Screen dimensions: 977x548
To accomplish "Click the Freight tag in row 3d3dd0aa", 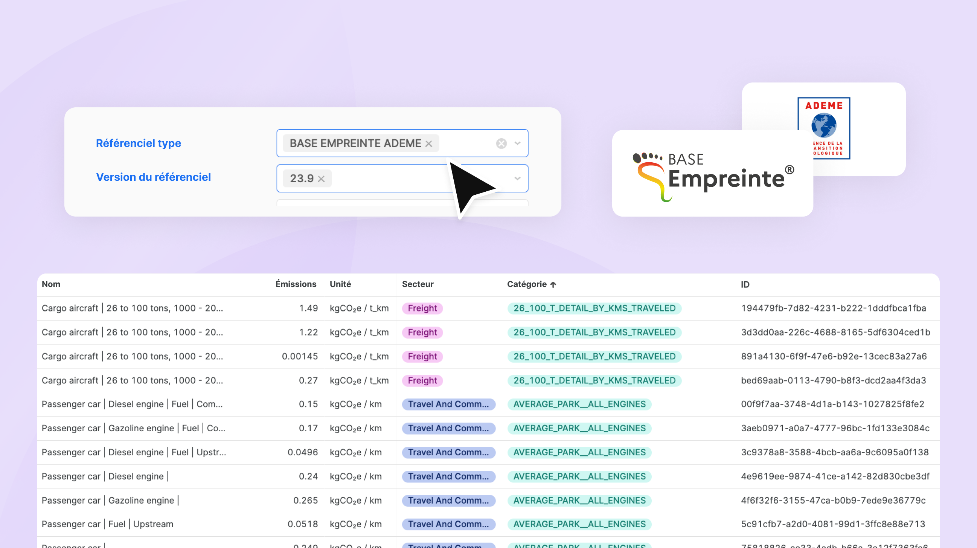I will point(422,333).
